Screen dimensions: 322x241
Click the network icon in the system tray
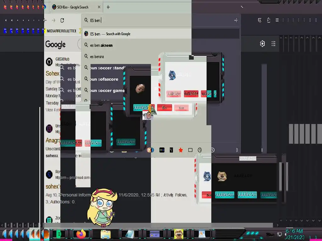tap(280, 234)
